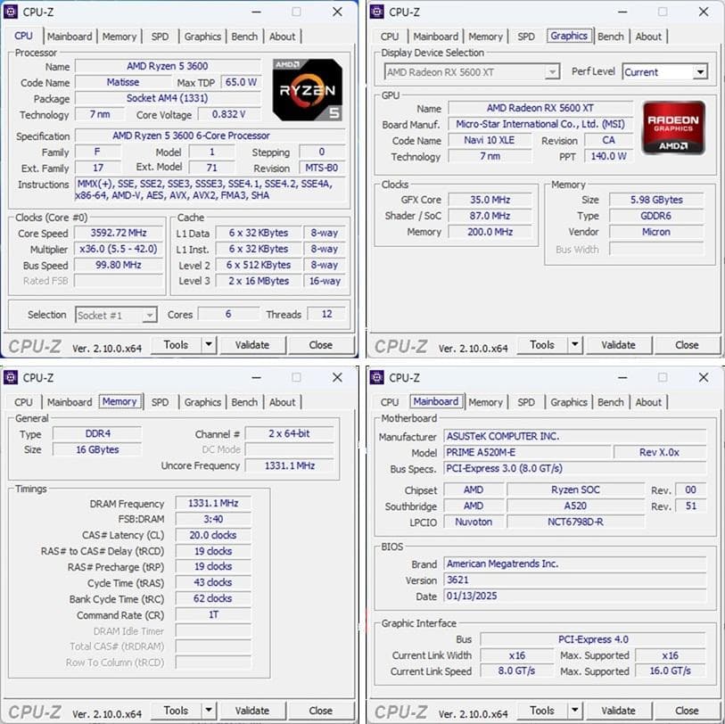
Task: Click the Validate button in the Graphics window
Action: click(x=618, y=345)
